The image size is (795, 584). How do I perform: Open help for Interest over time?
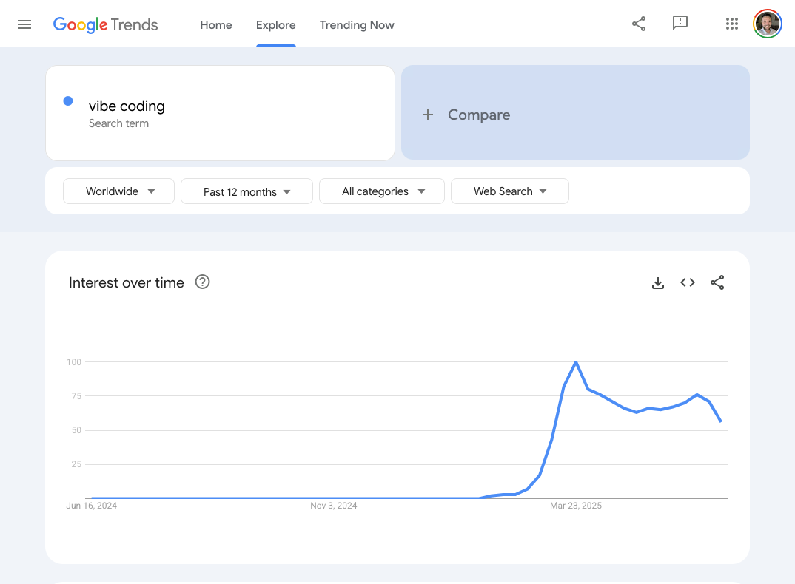click(x=202, y=282)
